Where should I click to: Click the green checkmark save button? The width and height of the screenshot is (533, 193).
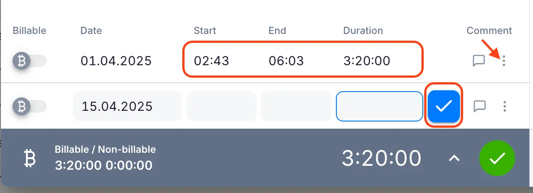pos(497,158)
